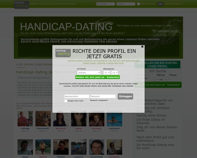Open the popup 'Passwort vergessen?' link

click(99, 100)
